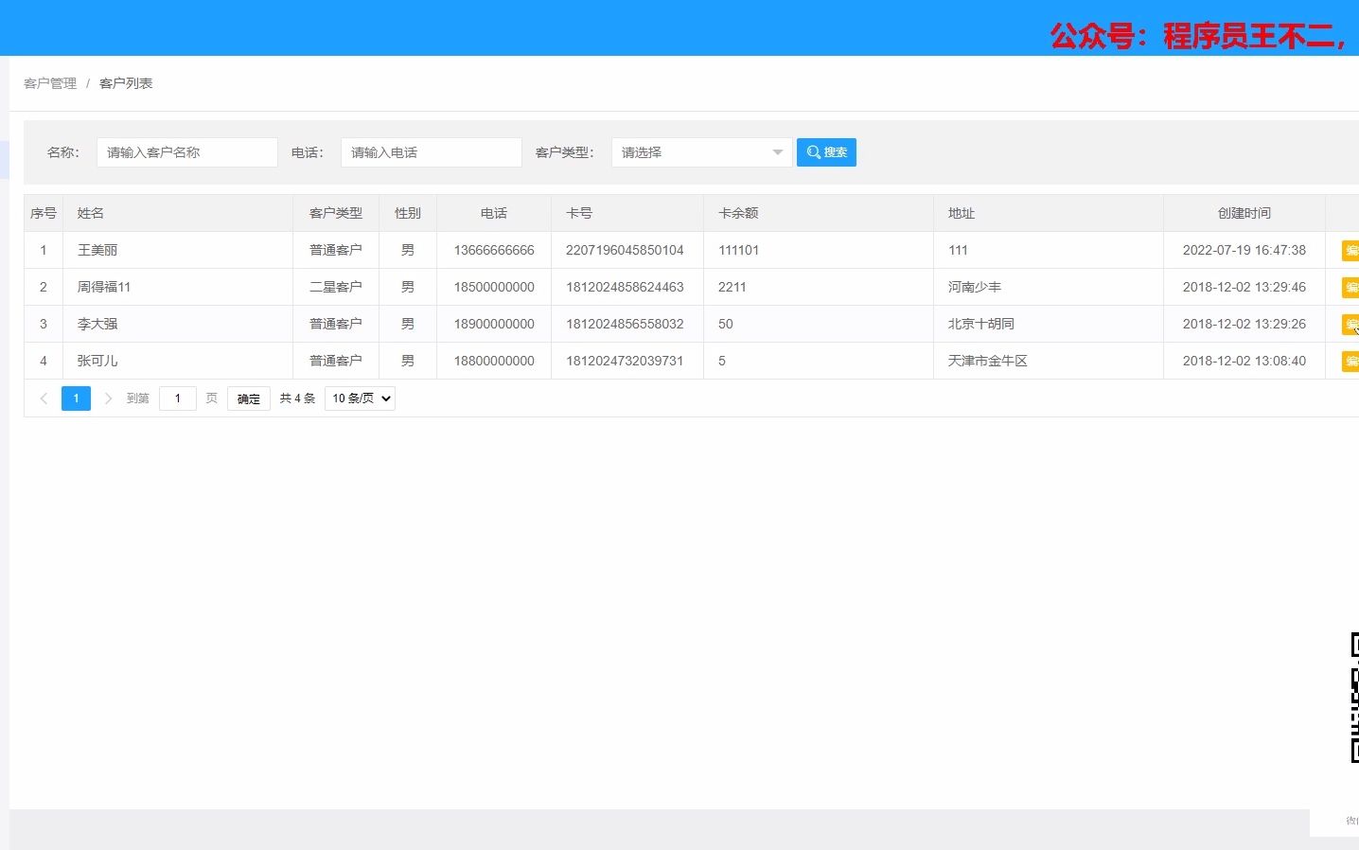
Task: Click the page-jump number field
Action: click(178, 398)
